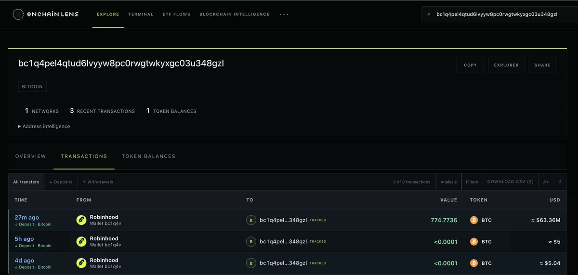
Task: Open the three-dots more menu in navigation
Action: pyautogui.click(x=284, y=14)
